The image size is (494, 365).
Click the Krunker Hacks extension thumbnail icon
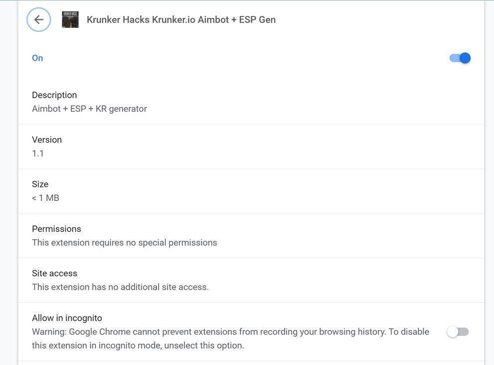point(70,19)
